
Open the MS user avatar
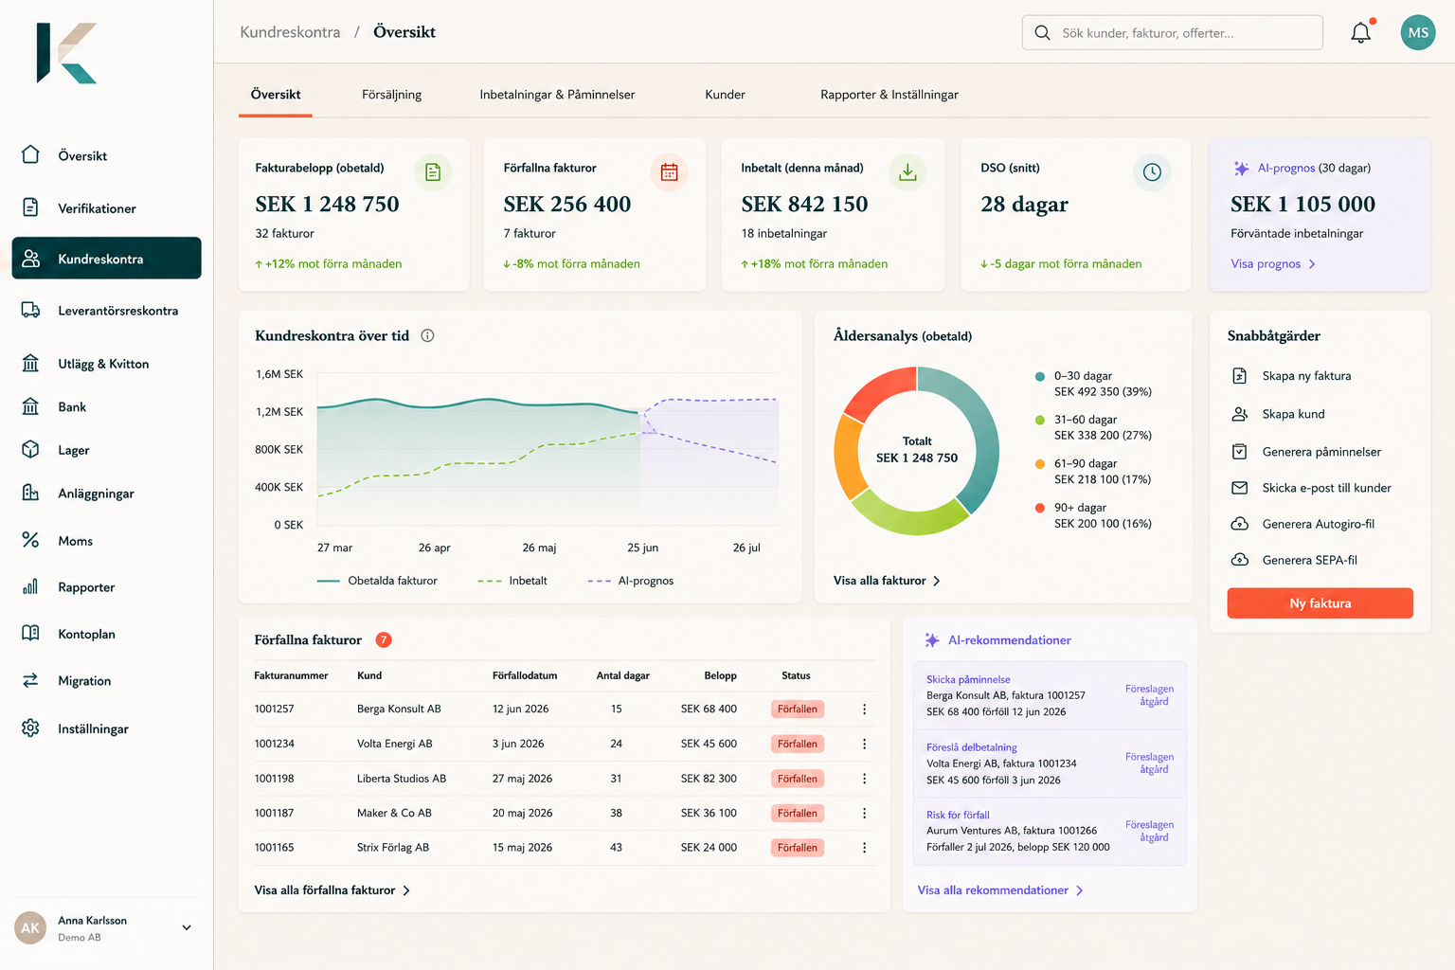tap(1418, 32)
